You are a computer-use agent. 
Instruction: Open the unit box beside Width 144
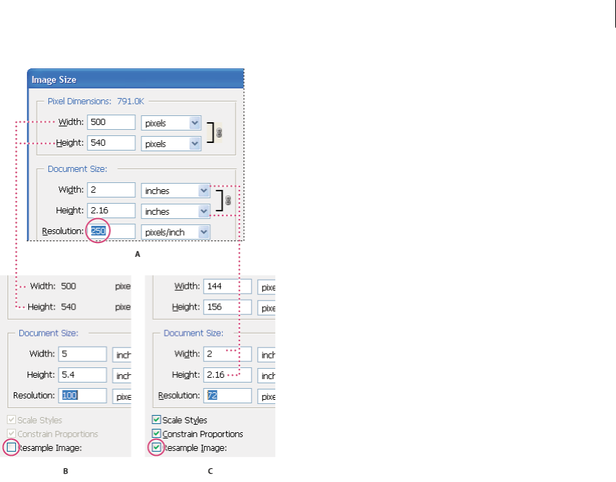pos(267,287)
